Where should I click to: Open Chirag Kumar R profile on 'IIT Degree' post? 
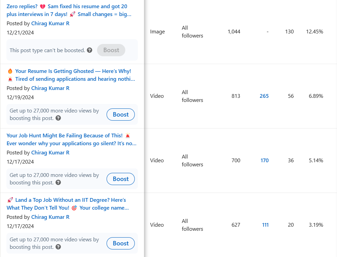click(x=50, y=217)
